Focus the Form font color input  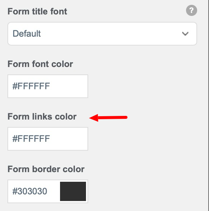coord(48,86)
